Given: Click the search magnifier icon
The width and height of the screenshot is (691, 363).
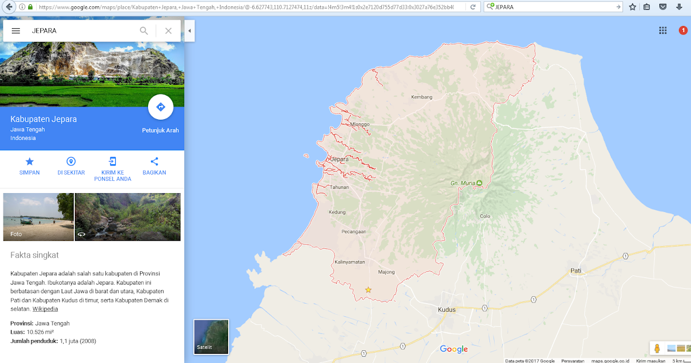Looking at the screenshot, I should click(144, 31).
